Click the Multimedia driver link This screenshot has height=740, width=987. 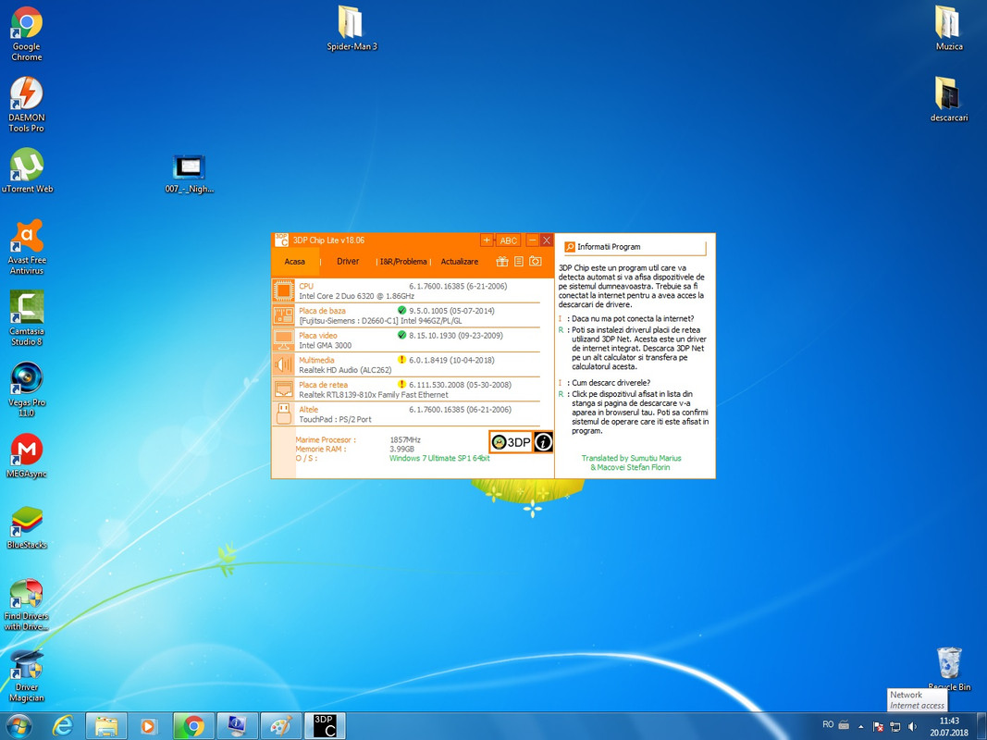316,360
